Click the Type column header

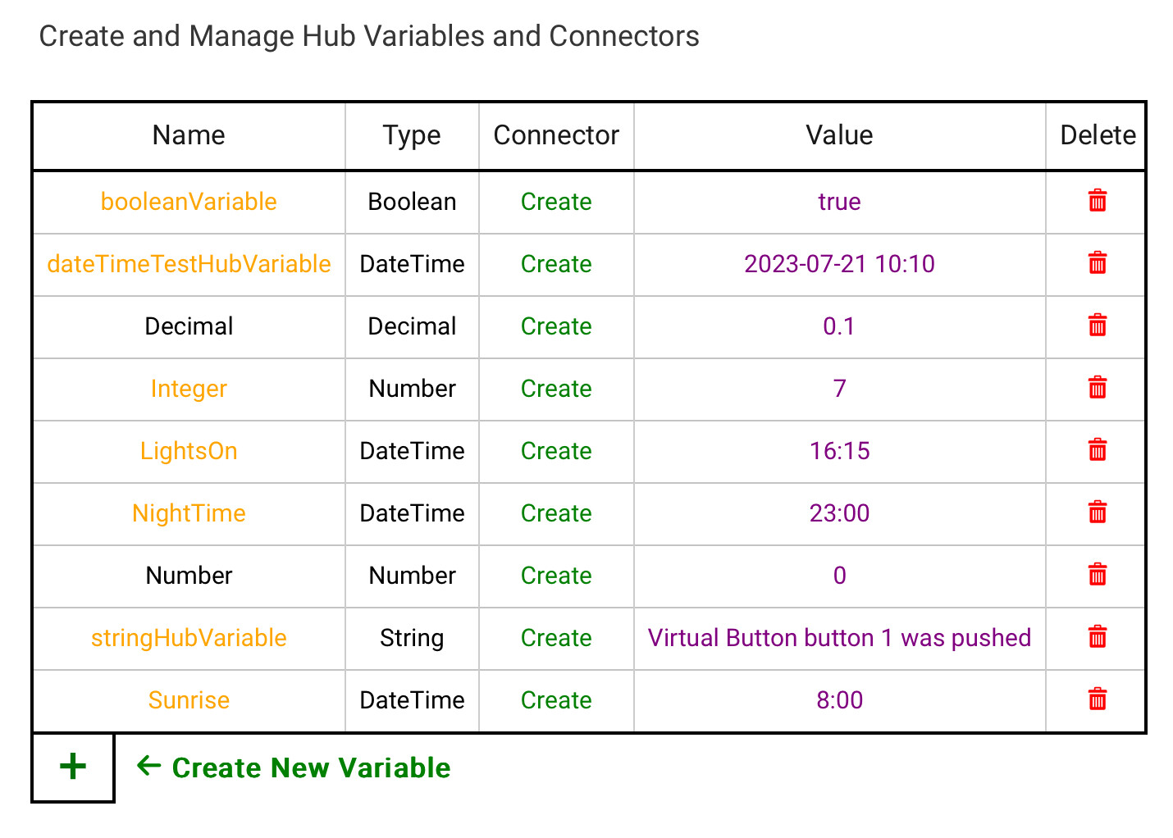[x=412, y=135]
